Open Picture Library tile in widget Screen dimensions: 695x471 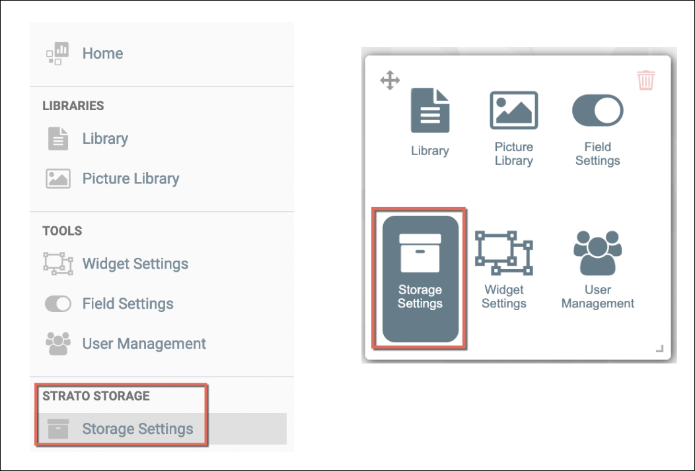coord(513,129)
